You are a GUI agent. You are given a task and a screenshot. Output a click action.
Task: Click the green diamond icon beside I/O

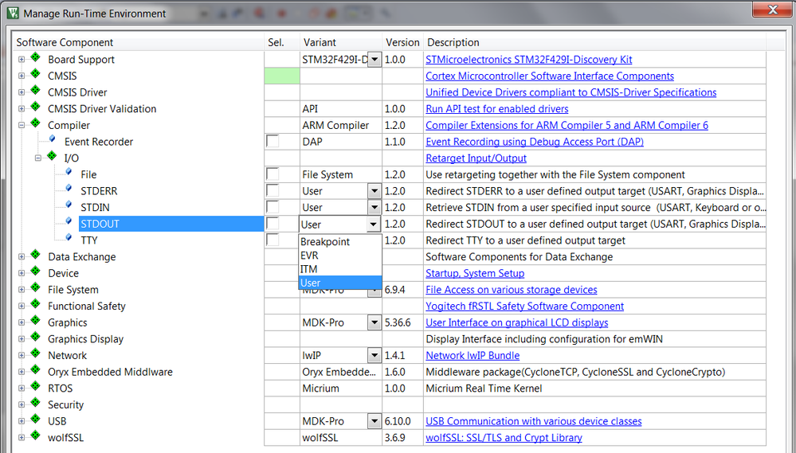52,156
